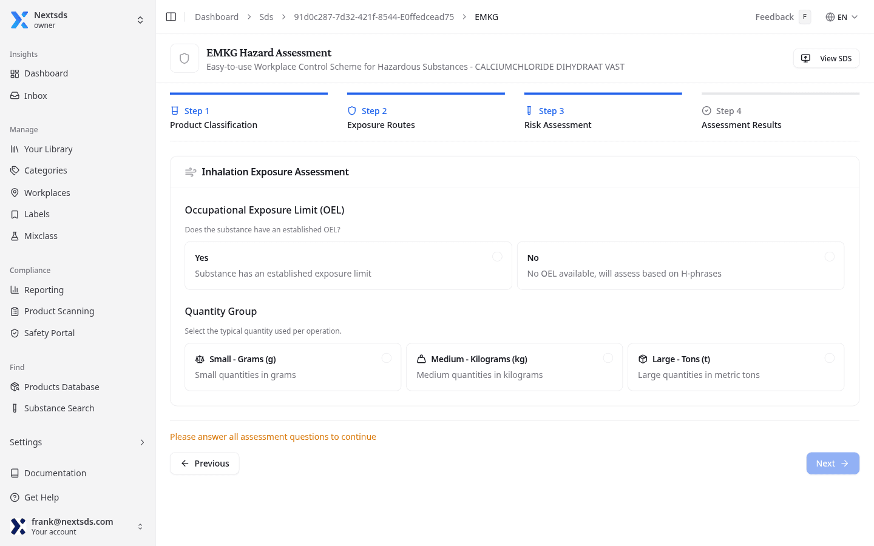
Task: Click the Nextsds logo icon
Action: click(19, 20)
